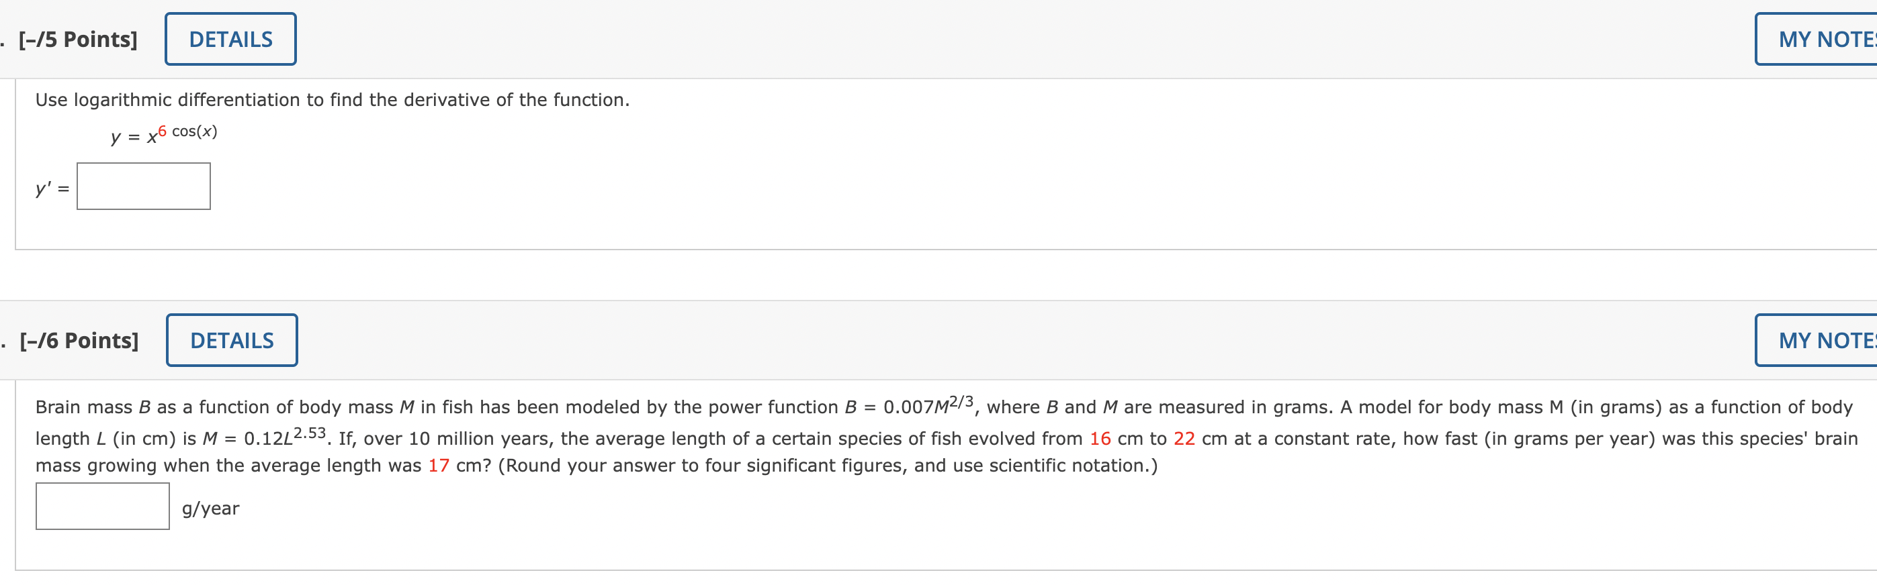Click the g/year unit label
Screen dimensions: 1877x585
pyautogui.click(x=210, y=509)
